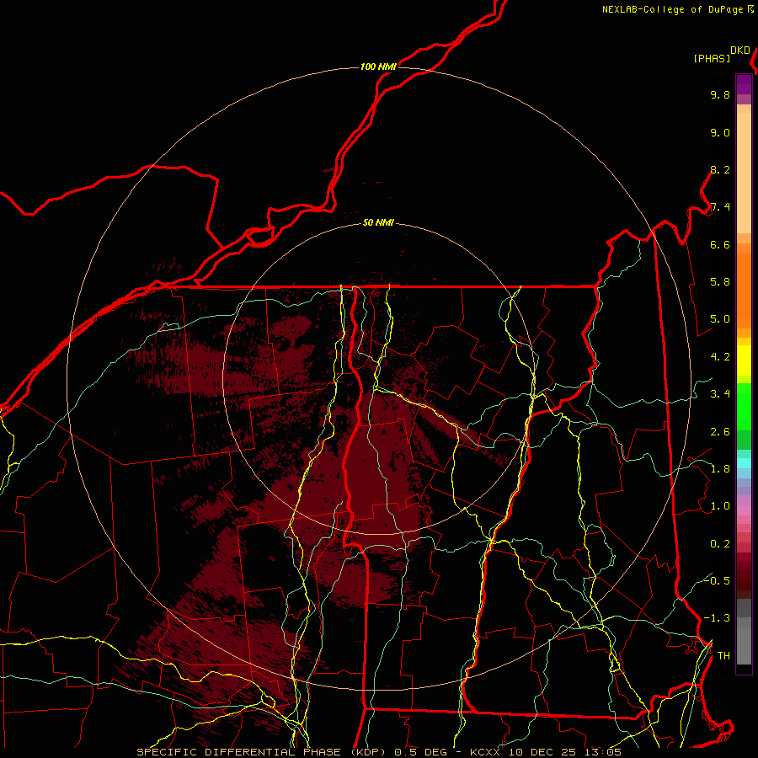Click the TH threshold label
The image size is (758, 758).
[723, 656]
